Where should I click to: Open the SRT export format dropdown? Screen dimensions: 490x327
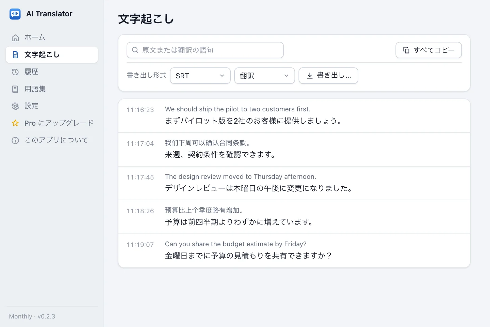point(200,76)
